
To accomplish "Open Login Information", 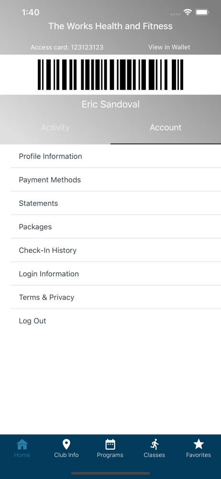I will 116,274.
